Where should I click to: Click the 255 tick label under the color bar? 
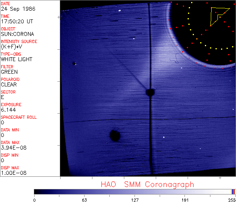coord(232,200)
